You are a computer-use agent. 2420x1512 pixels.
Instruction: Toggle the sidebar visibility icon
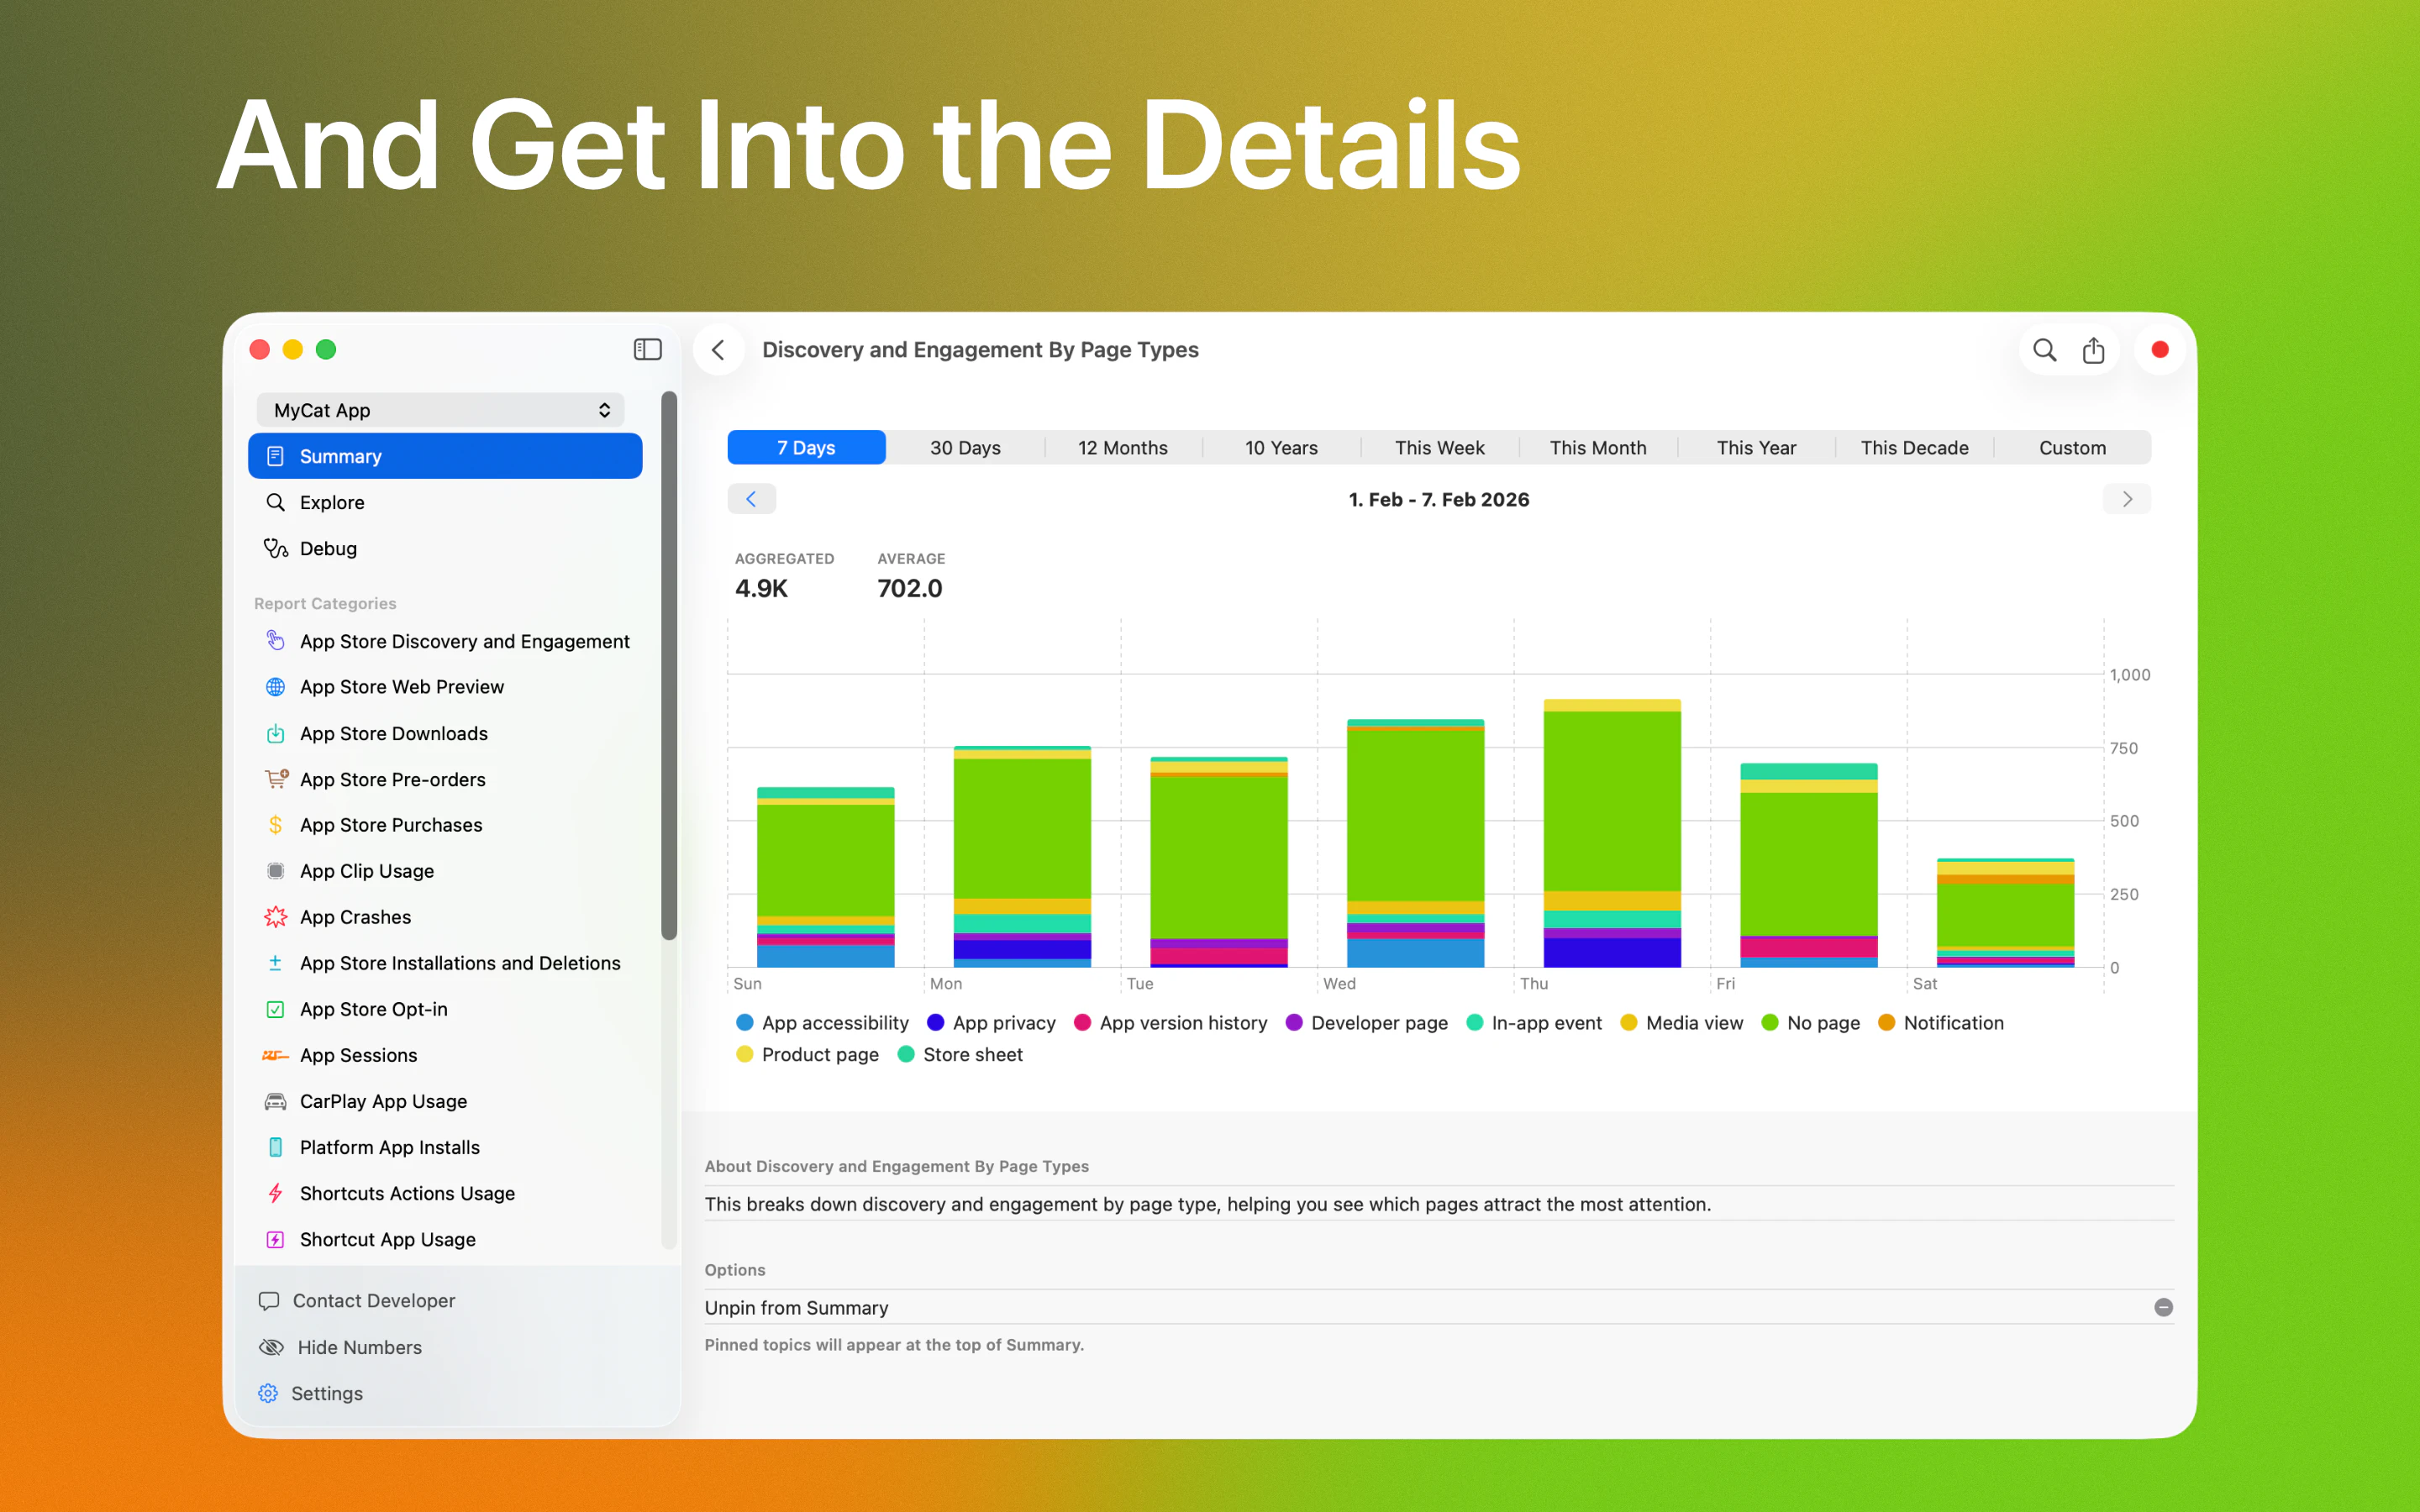tap(647, 349)
